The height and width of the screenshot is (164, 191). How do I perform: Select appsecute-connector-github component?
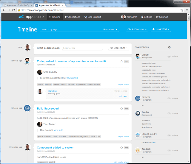tap(154, 77)
